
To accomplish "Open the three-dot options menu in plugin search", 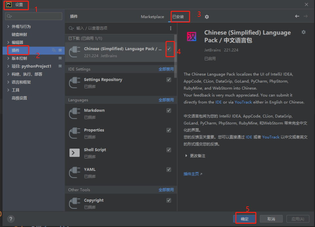I will point(170,28).
